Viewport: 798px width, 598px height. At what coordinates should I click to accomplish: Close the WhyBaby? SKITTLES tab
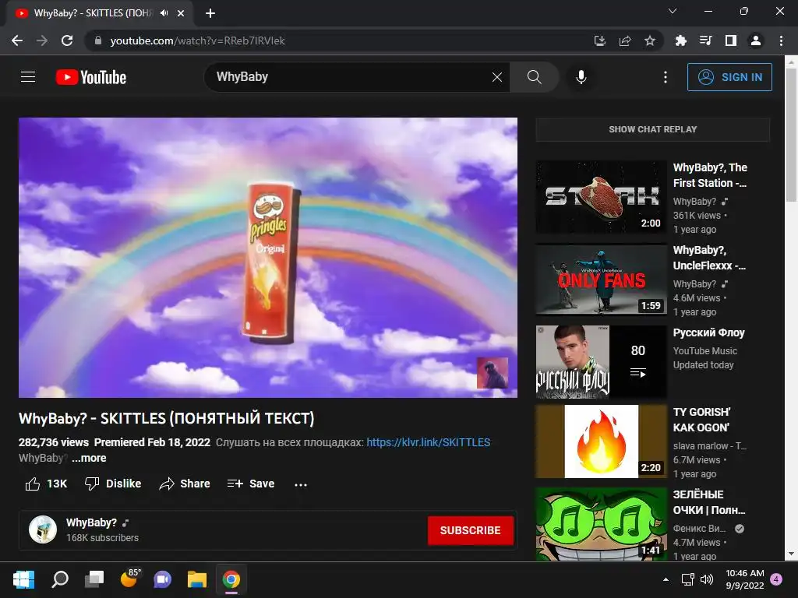(x=181, y=13)
